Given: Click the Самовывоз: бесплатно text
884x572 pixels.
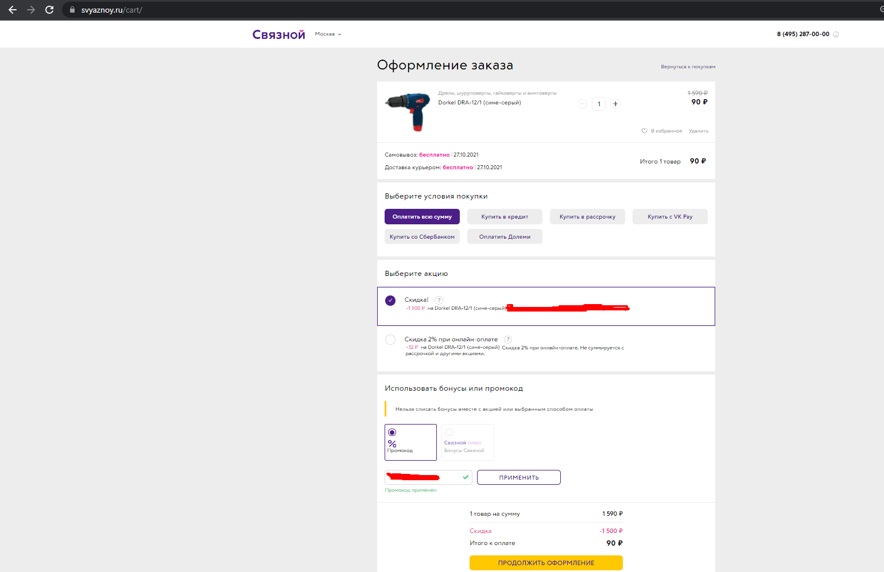Looking at the screenshot, I should pyautogui.click(x=417, y=155).
